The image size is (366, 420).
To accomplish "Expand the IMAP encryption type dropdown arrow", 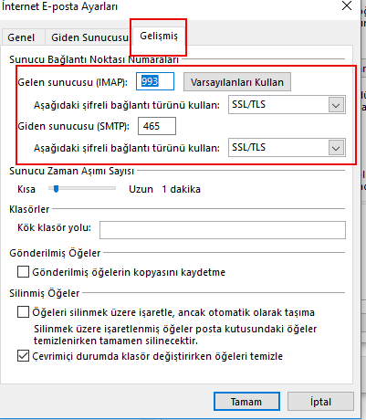I will [x=336, y=105].
